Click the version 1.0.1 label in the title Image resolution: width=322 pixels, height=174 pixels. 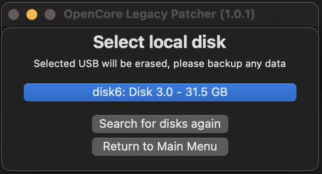point(237,14)
